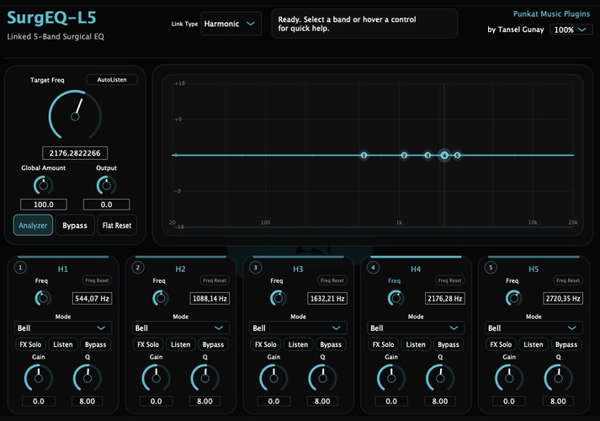
Task: Click the band number 5 badge in H5
Action: click(x=491, y=267)
